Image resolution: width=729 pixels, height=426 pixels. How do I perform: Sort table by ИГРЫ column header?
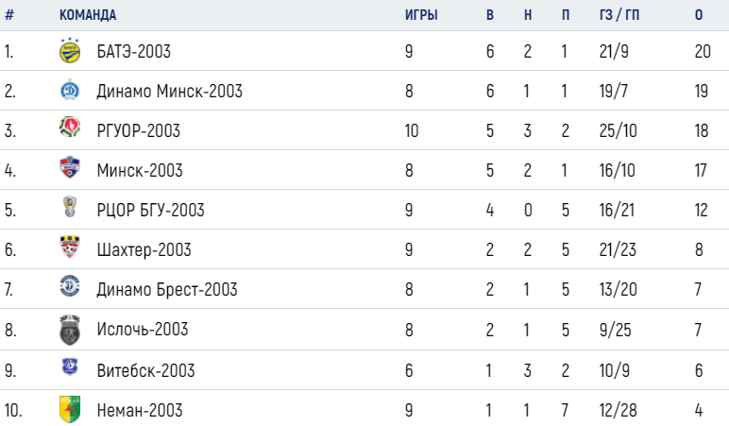click(421, 15)
